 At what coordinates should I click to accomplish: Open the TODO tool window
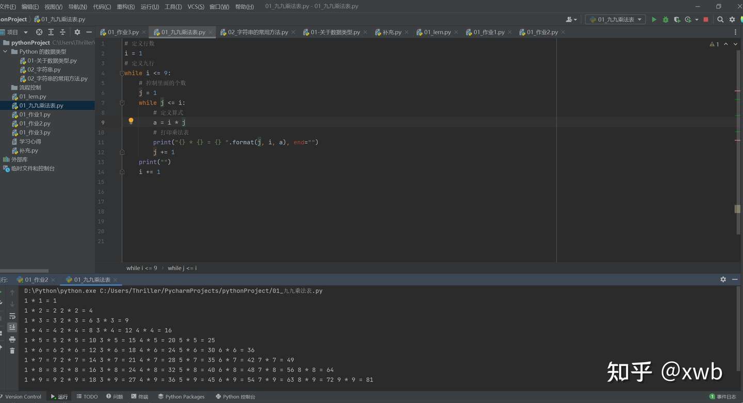(x=86, y=397)
